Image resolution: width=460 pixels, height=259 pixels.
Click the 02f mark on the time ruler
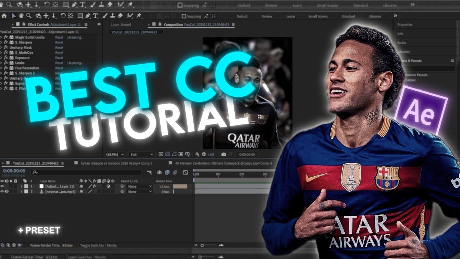click(241, 174)
